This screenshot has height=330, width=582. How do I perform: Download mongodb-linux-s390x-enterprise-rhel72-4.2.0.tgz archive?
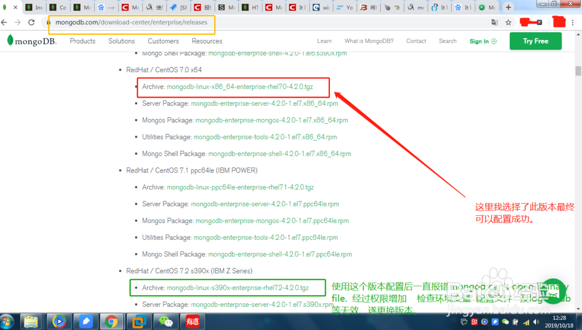pyautogui.click(x=237, y=288)
